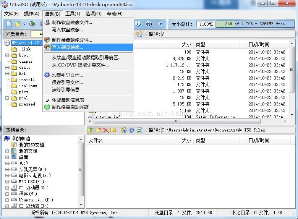The image size is (298, 219).
Task: Select the casper folder in tree
Action: click(26, 62)
